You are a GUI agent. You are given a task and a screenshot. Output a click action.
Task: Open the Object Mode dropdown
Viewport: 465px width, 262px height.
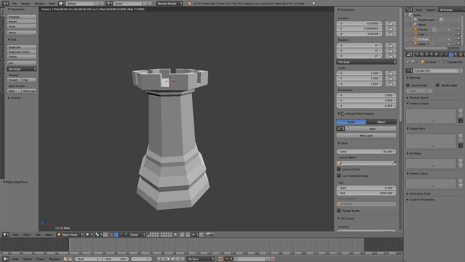(70, 235)
